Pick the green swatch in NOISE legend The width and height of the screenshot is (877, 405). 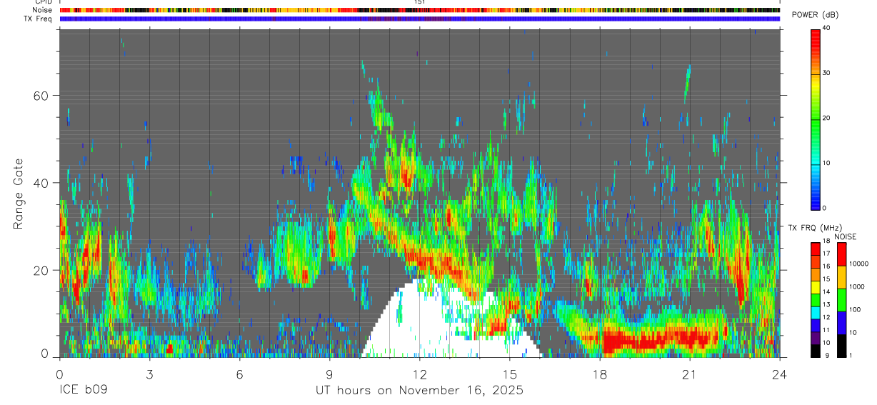point(841,300)
